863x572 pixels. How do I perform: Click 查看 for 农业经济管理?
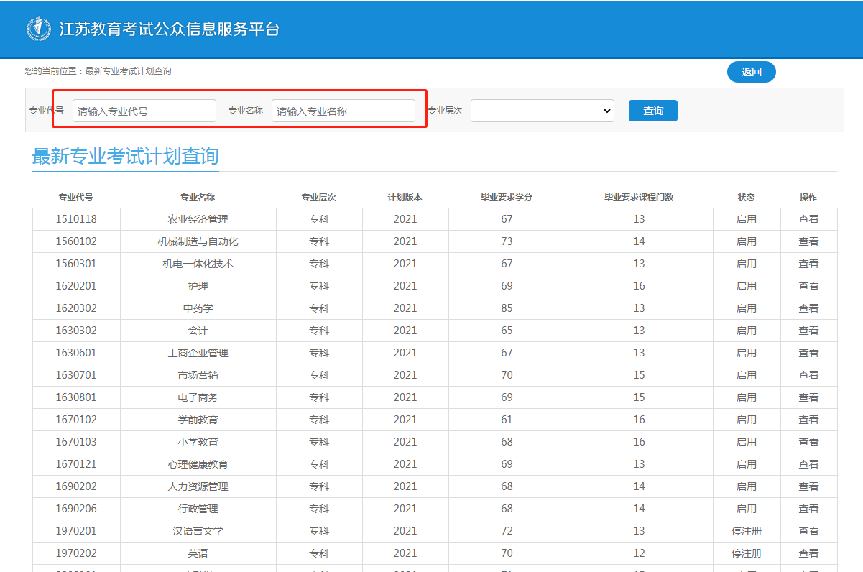pos(808,219)
